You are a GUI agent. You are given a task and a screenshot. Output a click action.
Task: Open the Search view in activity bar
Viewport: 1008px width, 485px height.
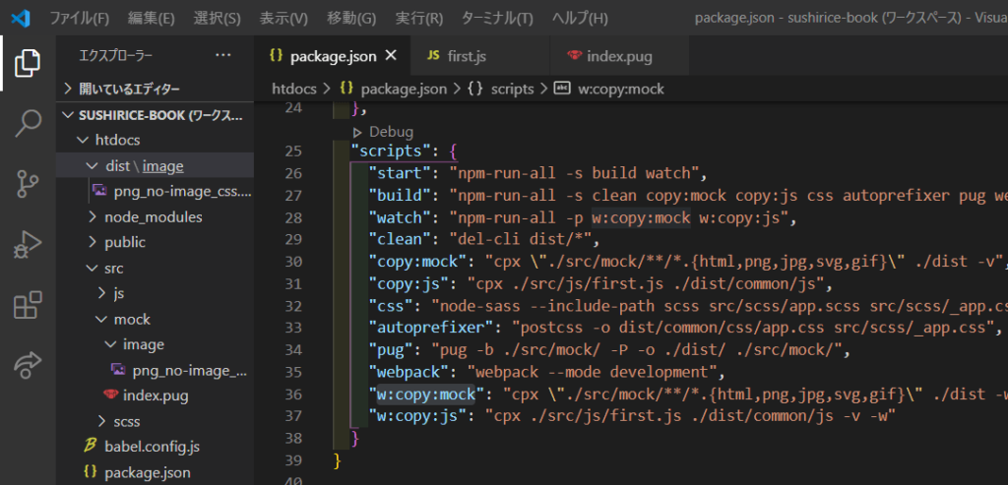point(28,123)
